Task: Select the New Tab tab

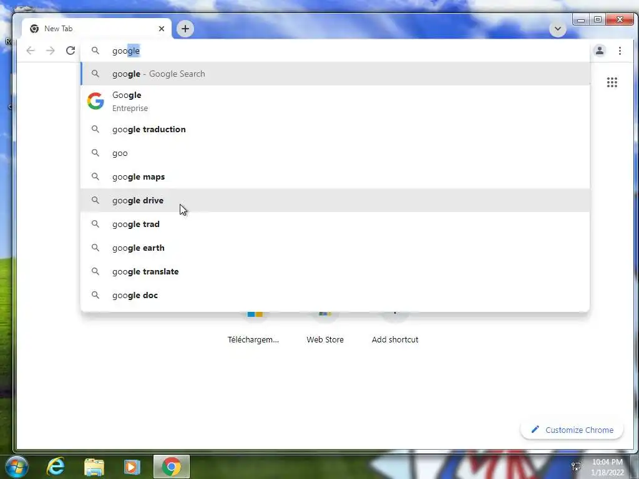Action: 97,29
